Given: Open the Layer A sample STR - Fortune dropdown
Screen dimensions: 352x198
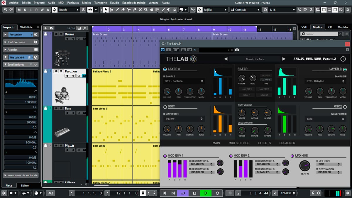Looking at the screenshot, I should click(184, 81).
